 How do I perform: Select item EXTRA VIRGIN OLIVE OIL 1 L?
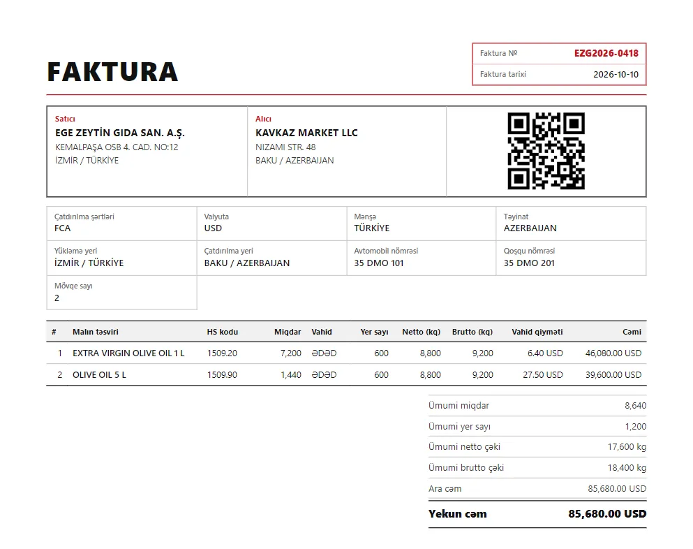128,353
